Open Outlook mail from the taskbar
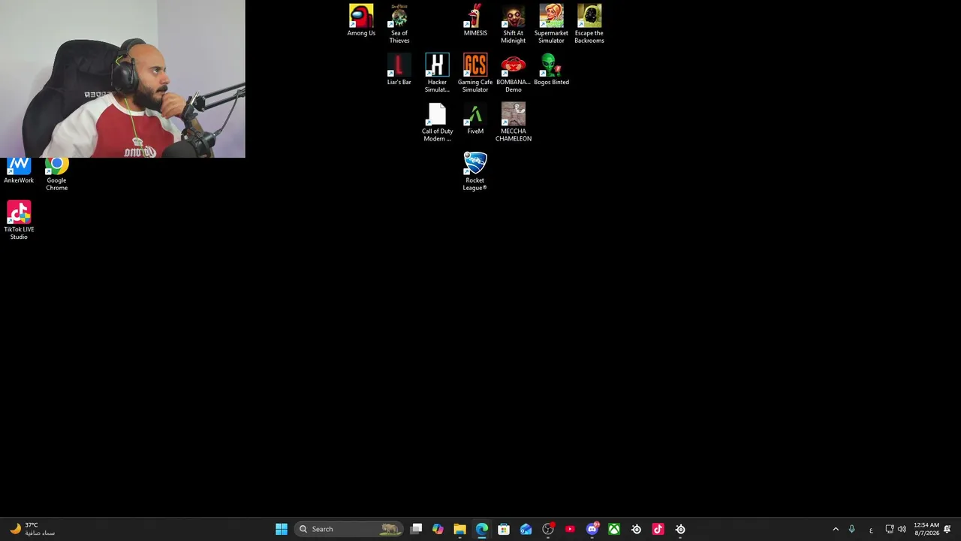 click(x=526, y=529)
